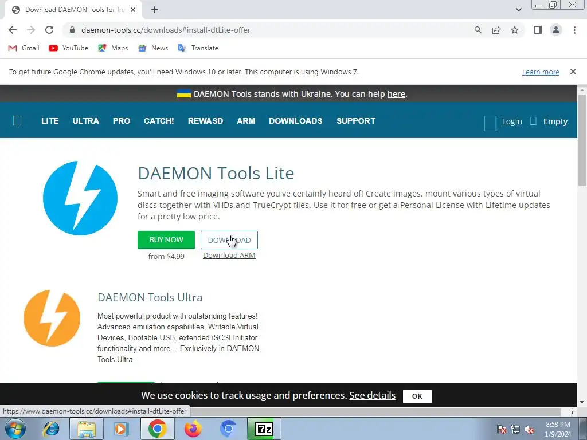Screen dimensions: 587x440
Task: Open the ARM menu item
Action: [246, 121]
